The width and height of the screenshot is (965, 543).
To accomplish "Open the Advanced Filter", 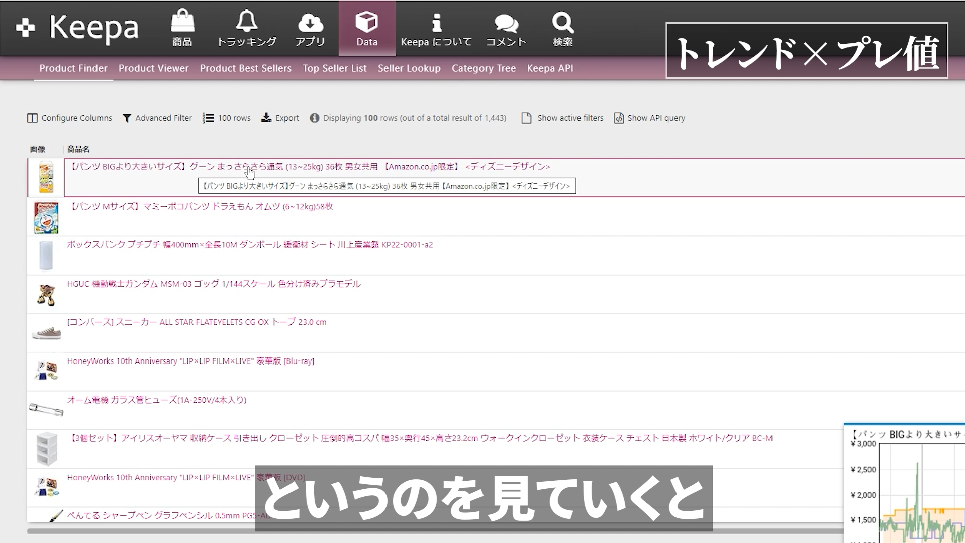I will click(x=157, y=118).
